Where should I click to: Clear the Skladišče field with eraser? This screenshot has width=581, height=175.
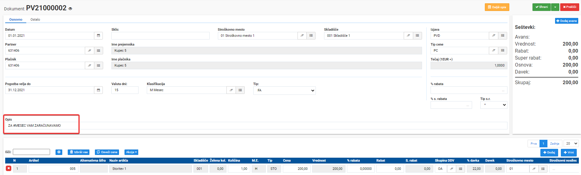coord(408,36)
